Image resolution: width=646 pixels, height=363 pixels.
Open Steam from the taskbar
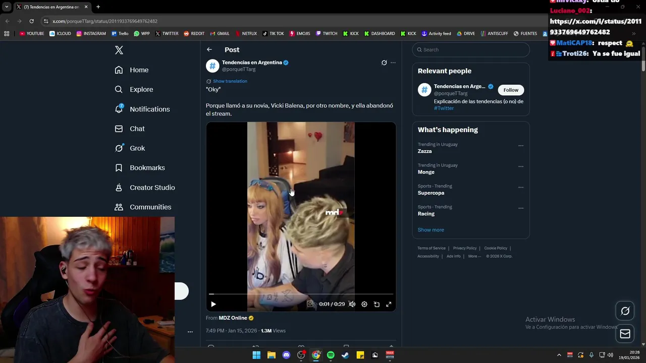point(345,355)
